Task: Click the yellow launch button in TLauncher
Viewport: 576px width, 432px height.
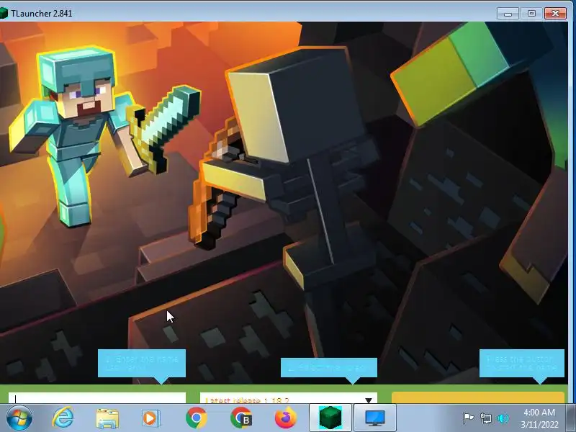Action: click(478, 398)
